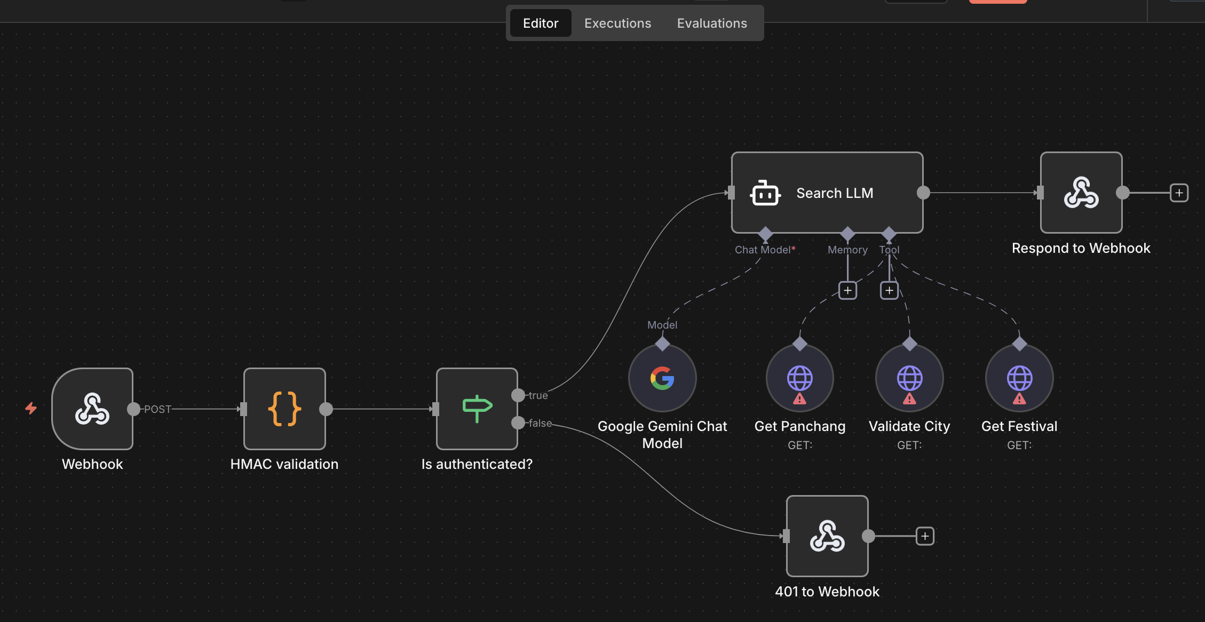This screenshot has width=1205, height=622.
Task: Select the Is authenticated? IF node
Action: (477, 409)
